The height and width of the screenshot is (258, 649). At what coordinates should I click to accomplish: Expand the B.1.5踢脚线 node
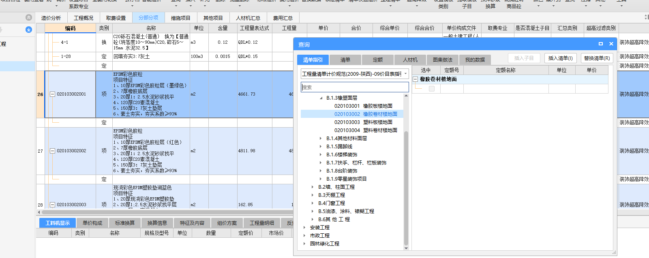pos(321,147)
